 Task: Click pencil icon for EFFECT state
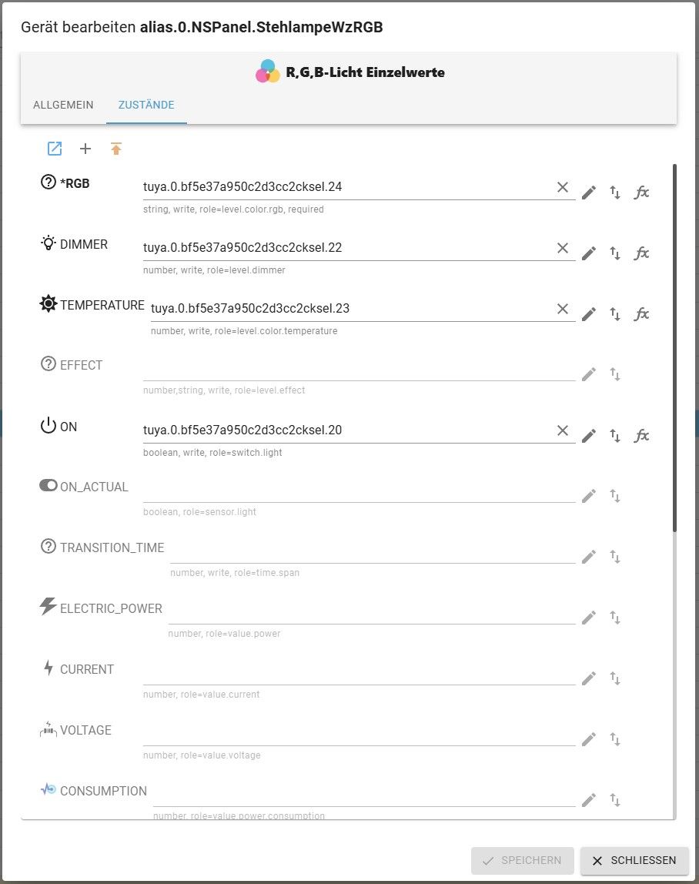[589, 374]
